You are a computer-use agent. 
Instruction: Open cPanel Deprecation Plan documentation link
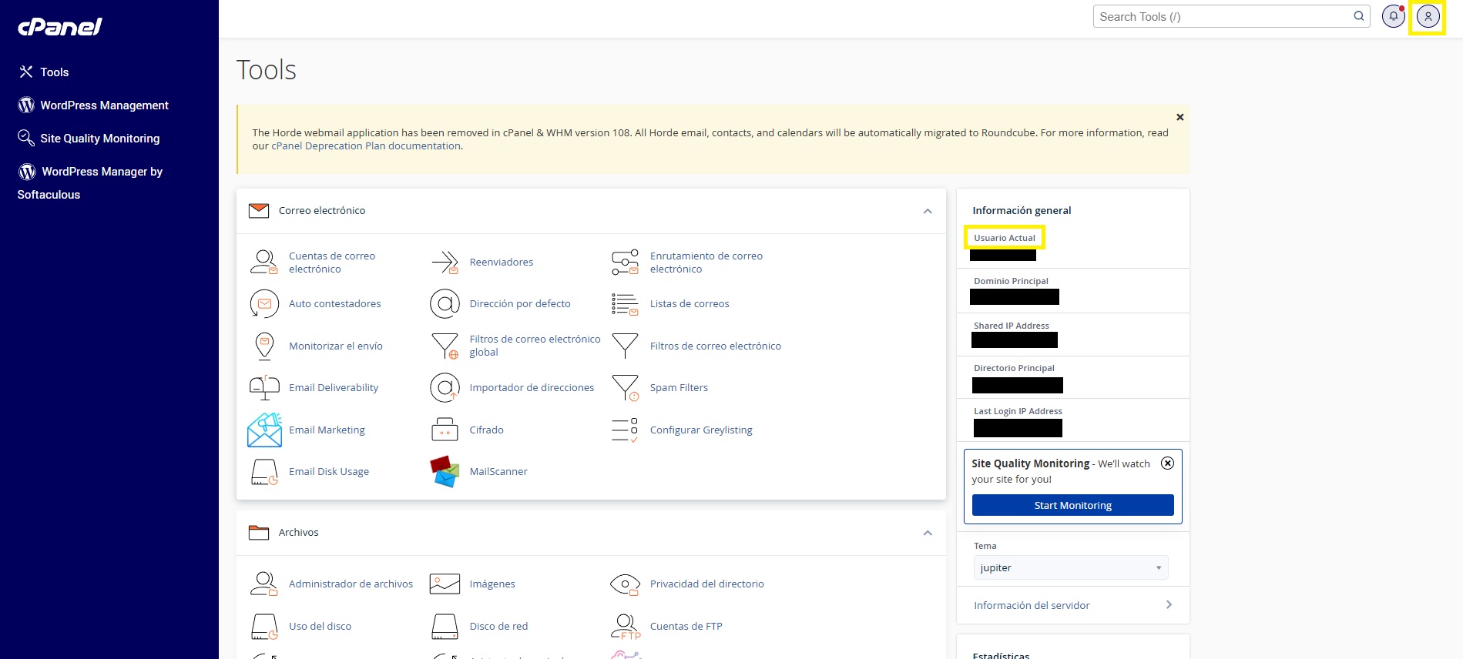tap(366, 146)
